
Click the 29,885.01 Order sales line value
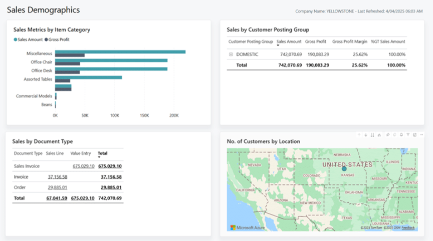[58, 187]
